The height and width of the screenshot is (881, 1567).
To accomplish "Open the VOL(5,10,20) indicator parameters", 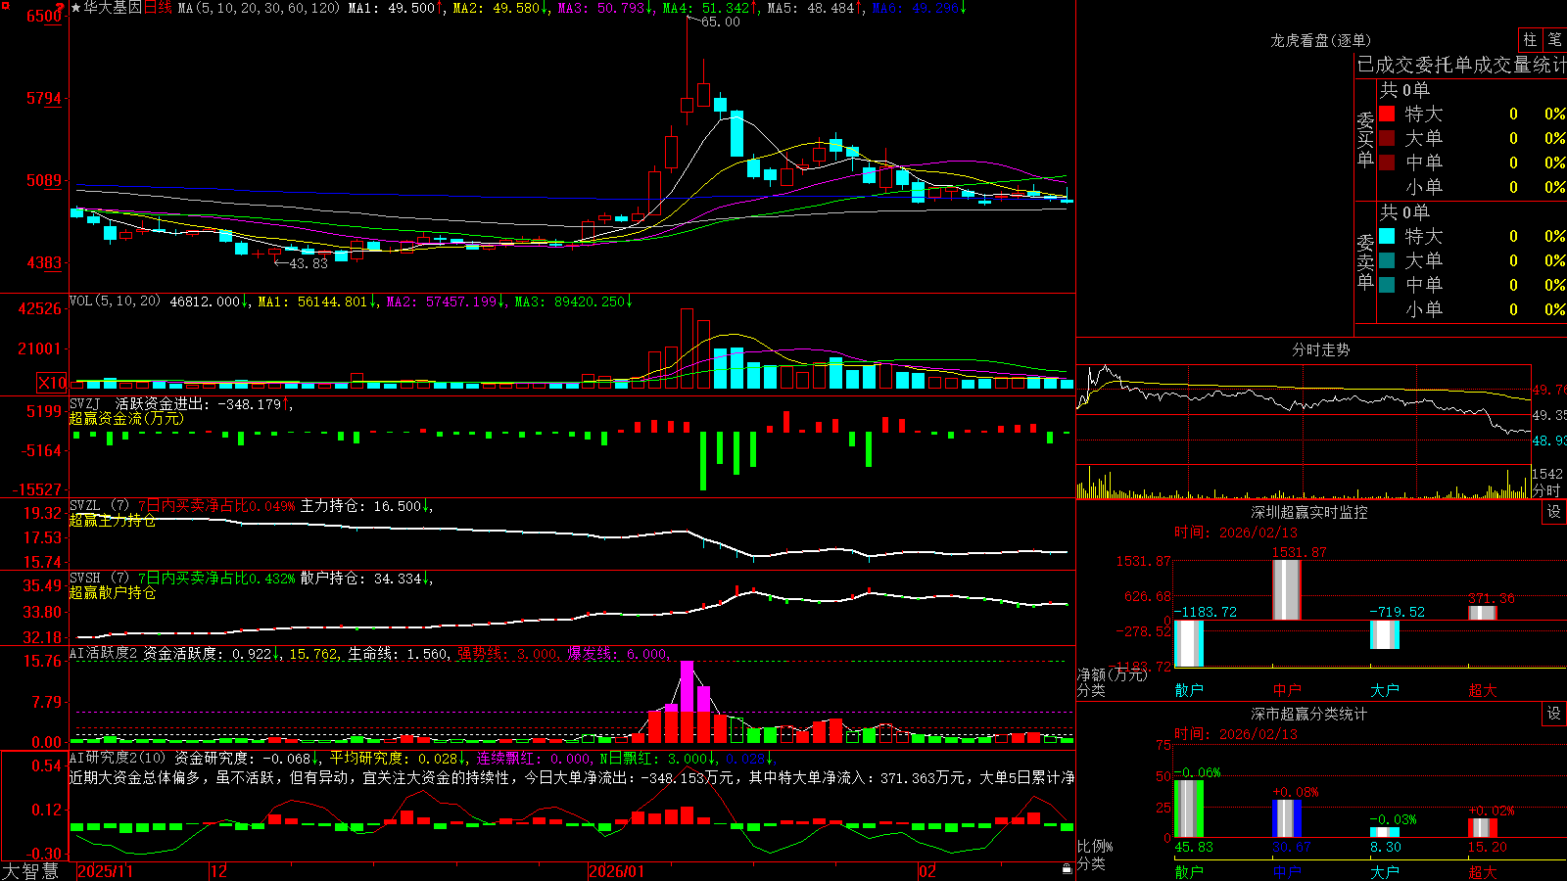I will pos(115,301).
